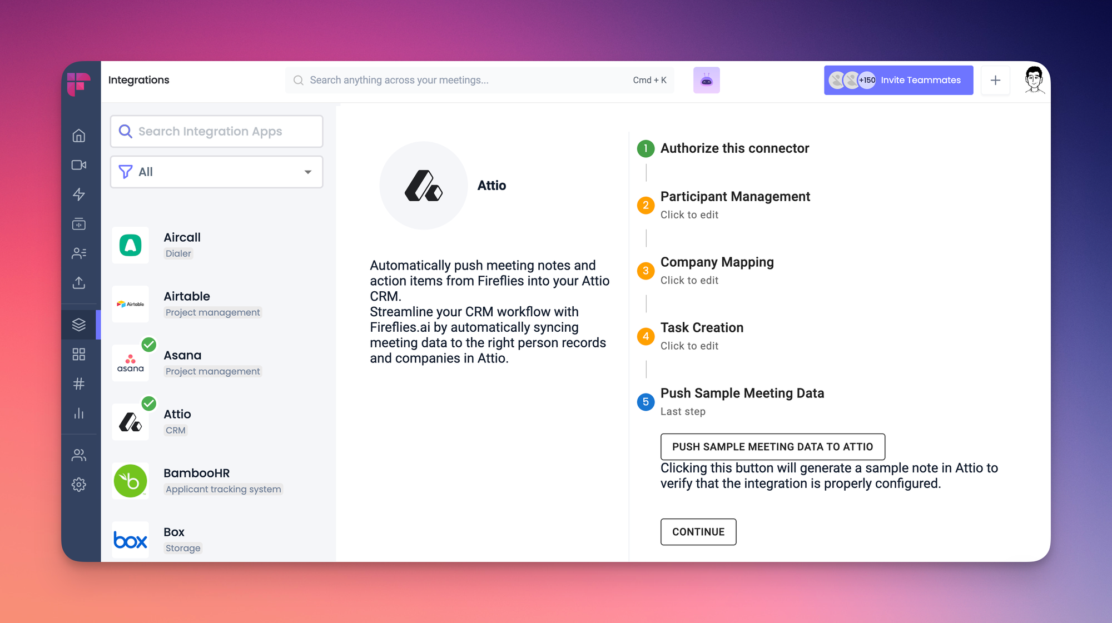
Task: Select BambooHR in the integrations list
Action: (196, 480)
